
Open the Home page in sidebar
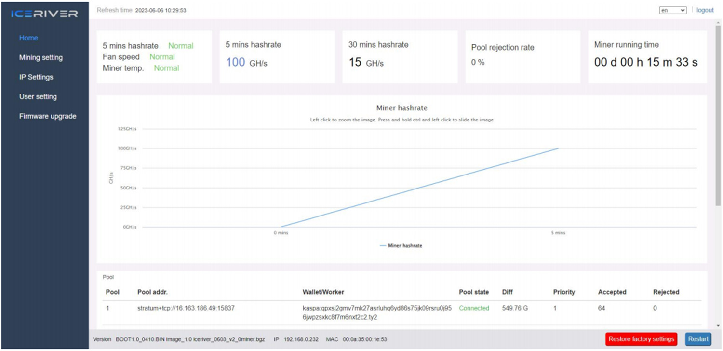(x=28, y=38)
